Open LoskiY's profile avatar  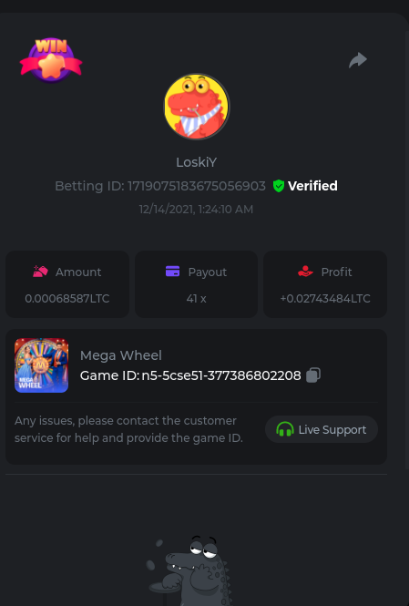197,107
